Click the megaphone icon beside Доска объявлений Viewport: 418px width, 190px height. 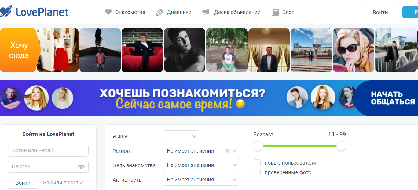click(206, 12)
